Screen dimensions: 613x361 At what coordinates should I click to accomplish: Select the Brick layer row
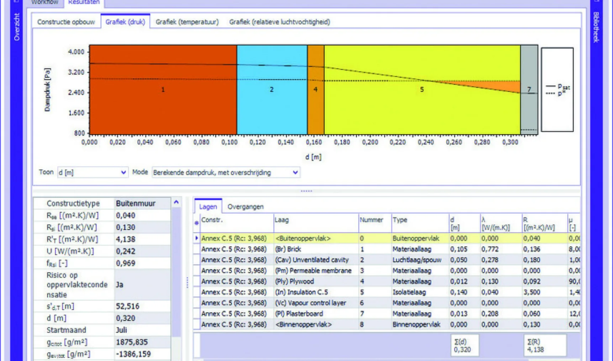point(288,249)
